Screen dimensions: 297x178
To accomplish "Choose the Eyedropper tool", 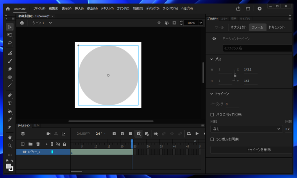I will click(x=10, y=120).
